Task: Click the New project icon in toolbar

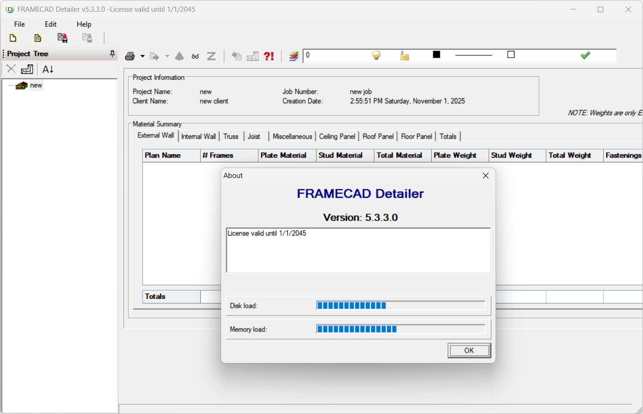Action: click(13, 38)
